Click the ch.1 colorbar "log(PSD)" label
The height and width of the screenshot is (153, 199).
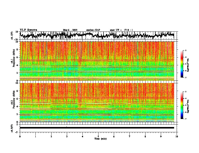[x=188, y=65]
